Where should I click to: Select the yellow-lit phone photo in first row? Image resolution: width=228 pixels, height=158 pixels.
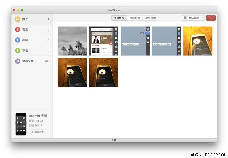[198, 41]
